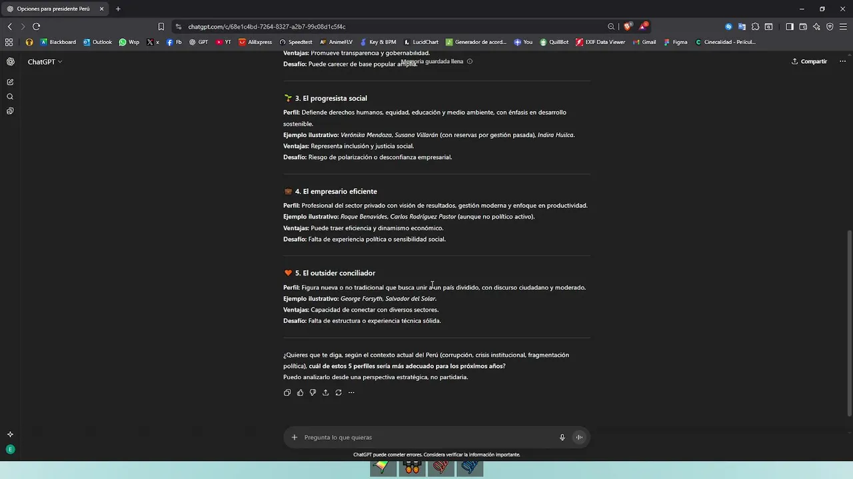This screenshot has height=479, width=853.
Task: Open the YT YouTube bookmark
Action: click(224, 42)
